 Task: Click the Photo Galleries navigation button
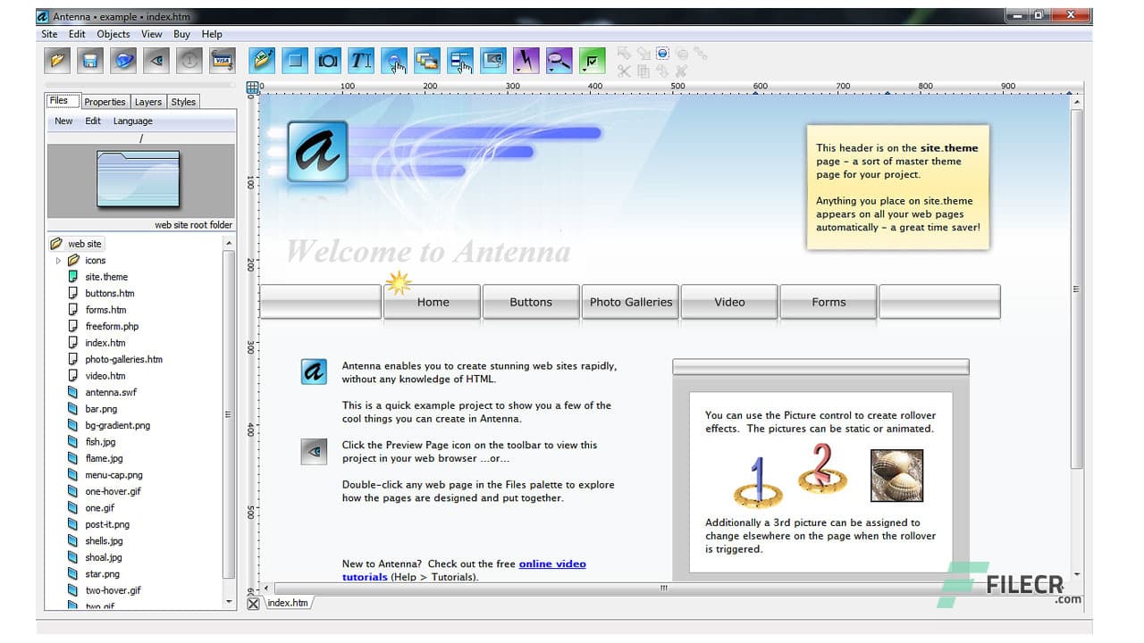tap(630, 302)
